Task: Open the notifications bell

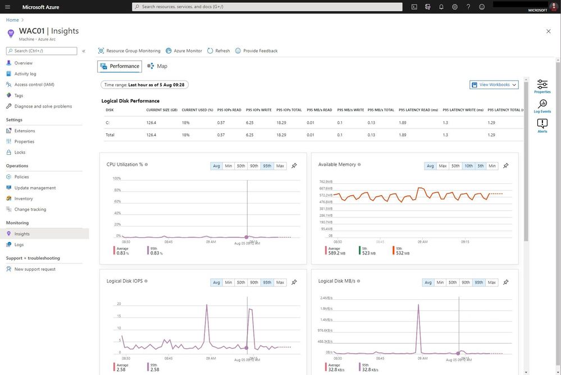Action: 441,7
